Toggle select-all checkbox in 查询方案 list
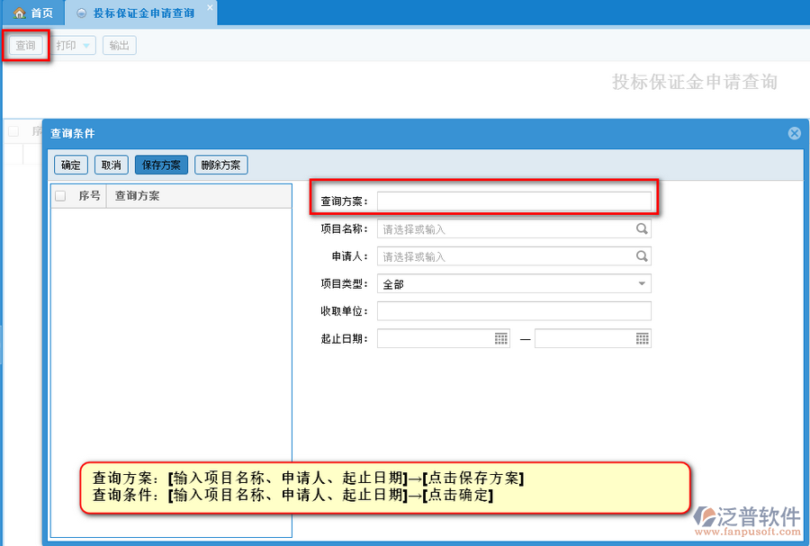 click(x=60, y=195)
